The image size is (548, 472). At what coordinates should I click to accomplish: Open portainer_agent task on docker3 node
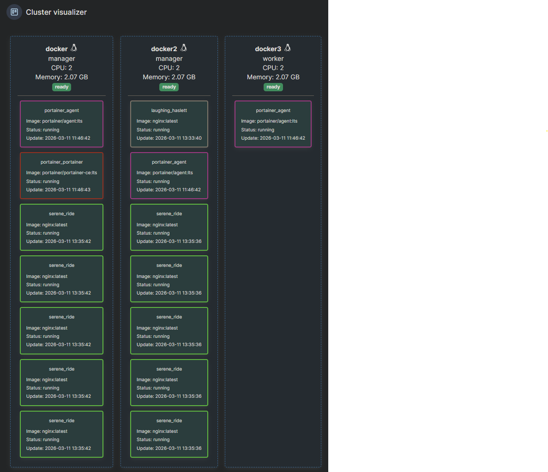click(273, 124)
